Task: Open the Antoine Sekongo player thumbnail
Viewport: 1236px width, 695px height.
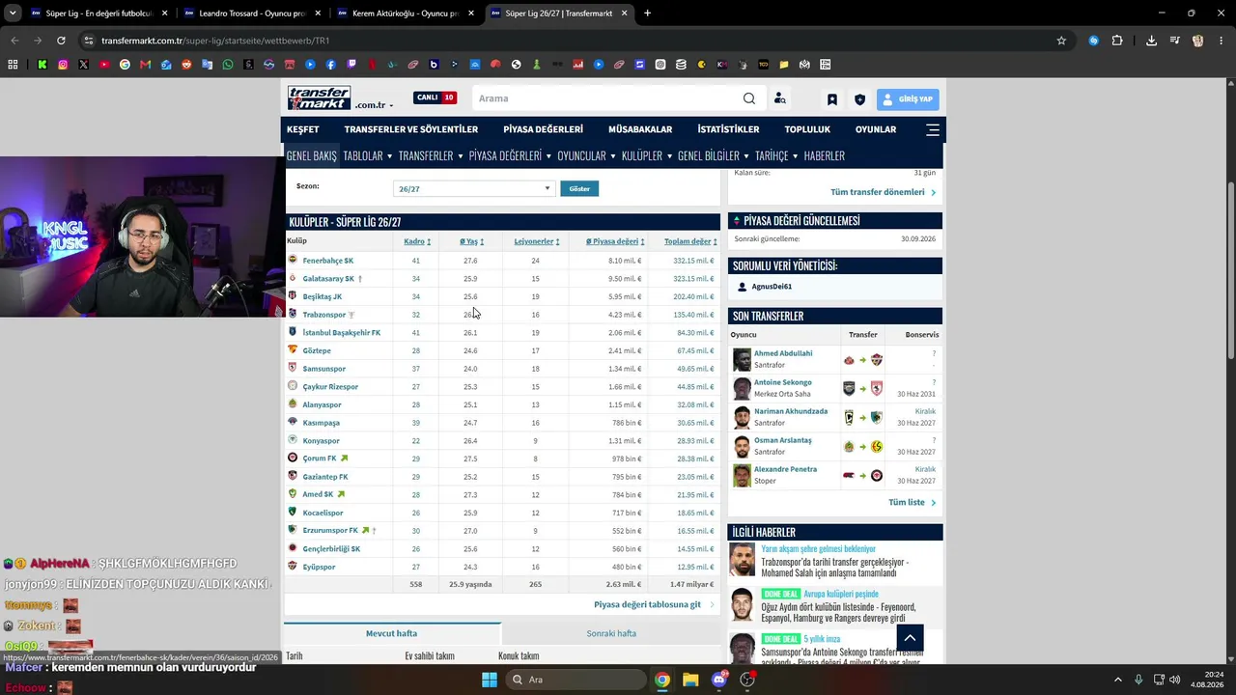Action: pyautogui.click(x=742, y=388)
